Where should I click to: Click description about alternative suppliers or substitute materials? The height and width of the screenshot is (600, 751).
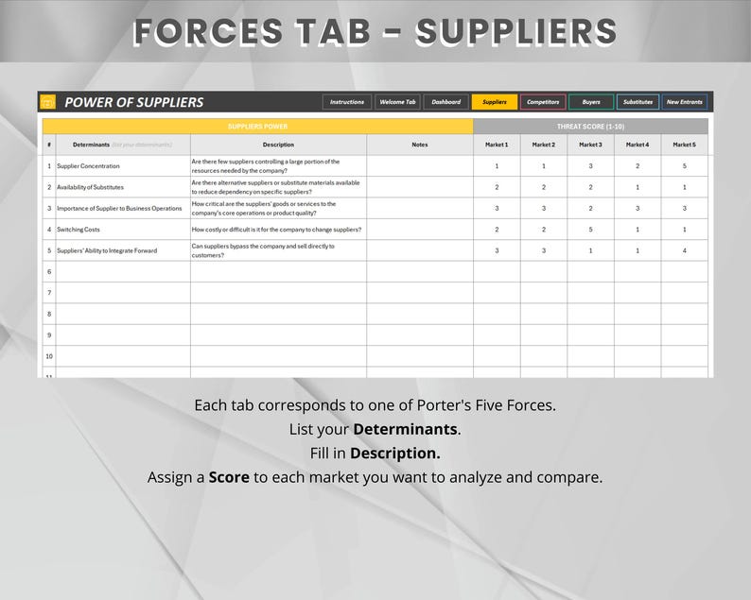pos(278,187)
